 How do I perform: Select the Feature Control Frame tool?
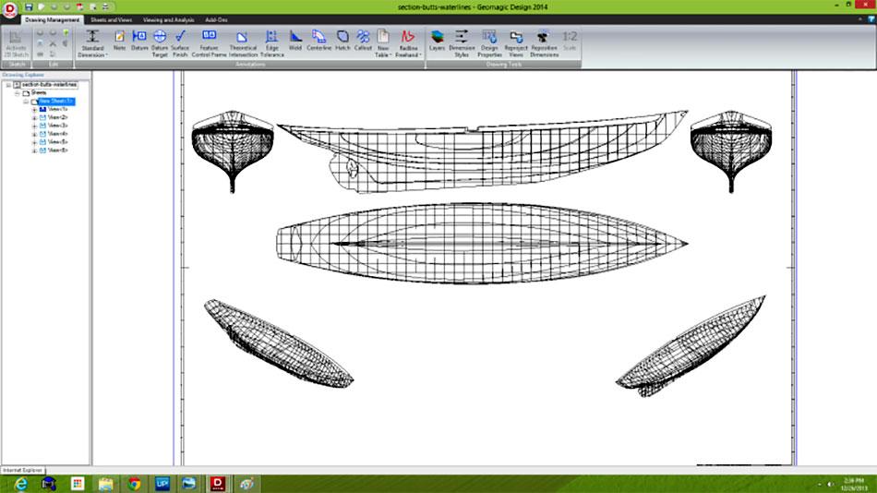coord(209,42)
